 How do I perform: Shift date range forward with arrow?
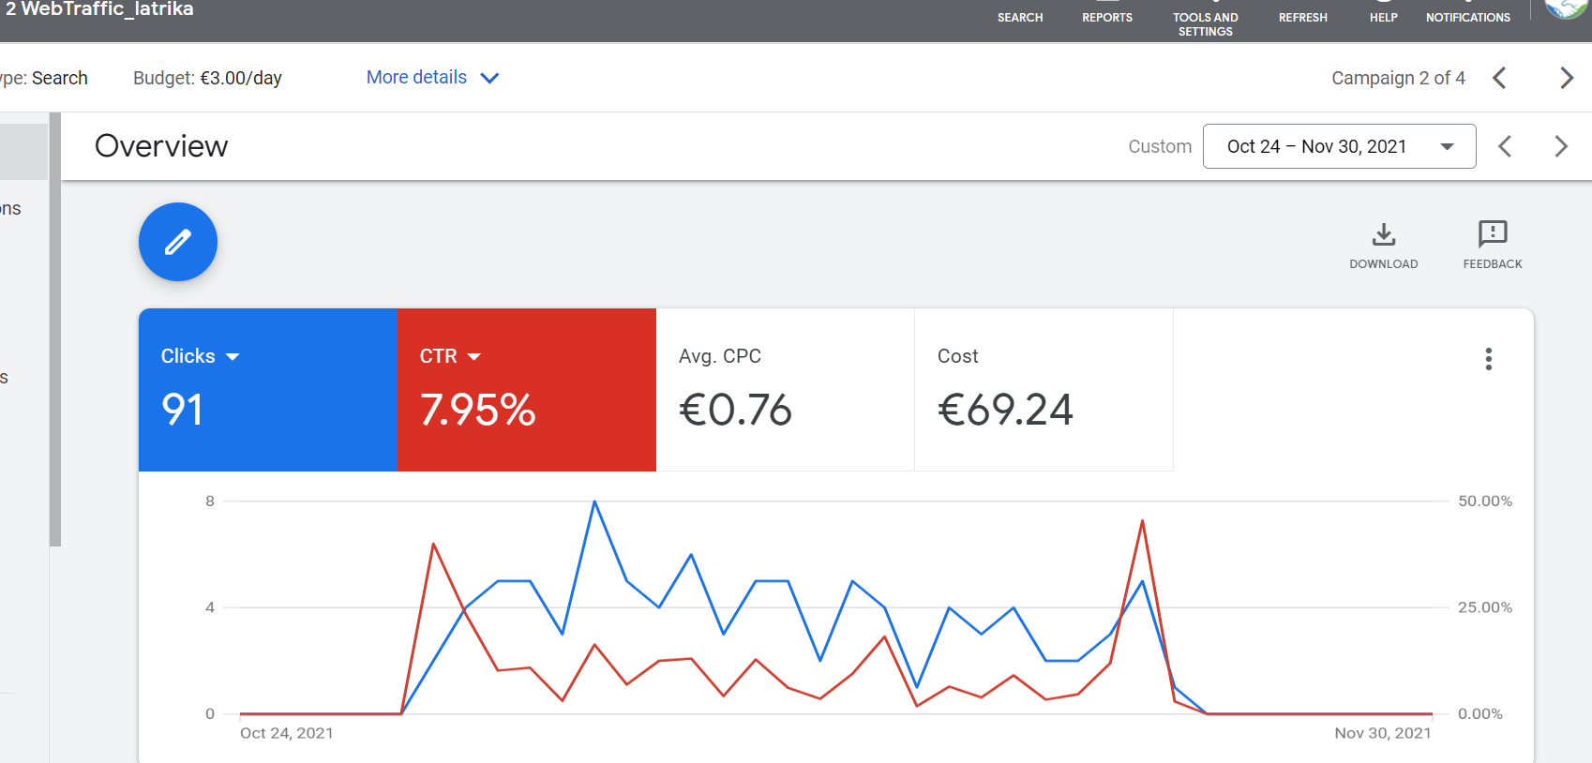coord(1560,146)
